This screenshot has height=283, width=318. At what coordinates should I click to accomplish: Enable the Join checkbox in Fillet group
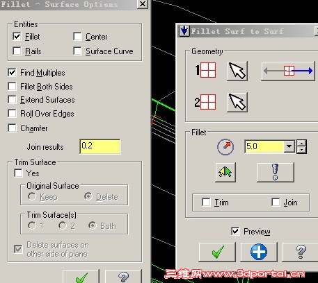pyautogui.click(x=276, y=202)
